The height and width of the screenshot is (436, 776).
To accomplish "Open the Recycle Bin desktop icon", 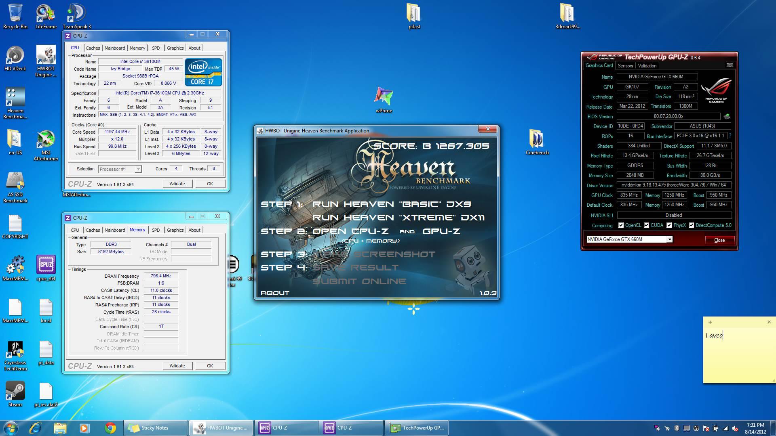I will (x=15, y=16).
